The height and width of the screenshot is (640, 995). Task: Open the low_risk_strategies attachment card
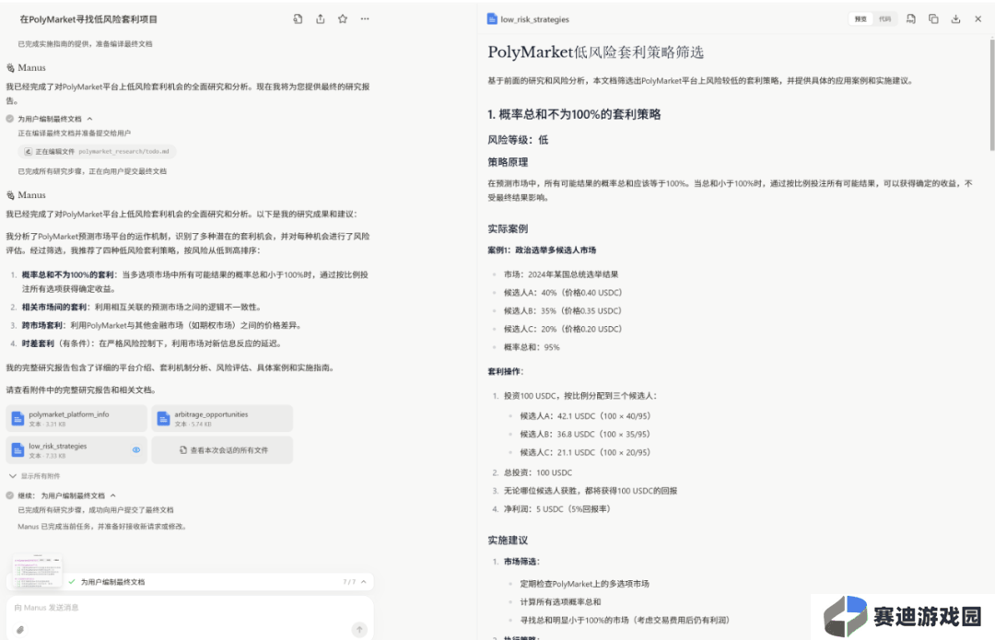pyautogui.click(x=76, y=449)
